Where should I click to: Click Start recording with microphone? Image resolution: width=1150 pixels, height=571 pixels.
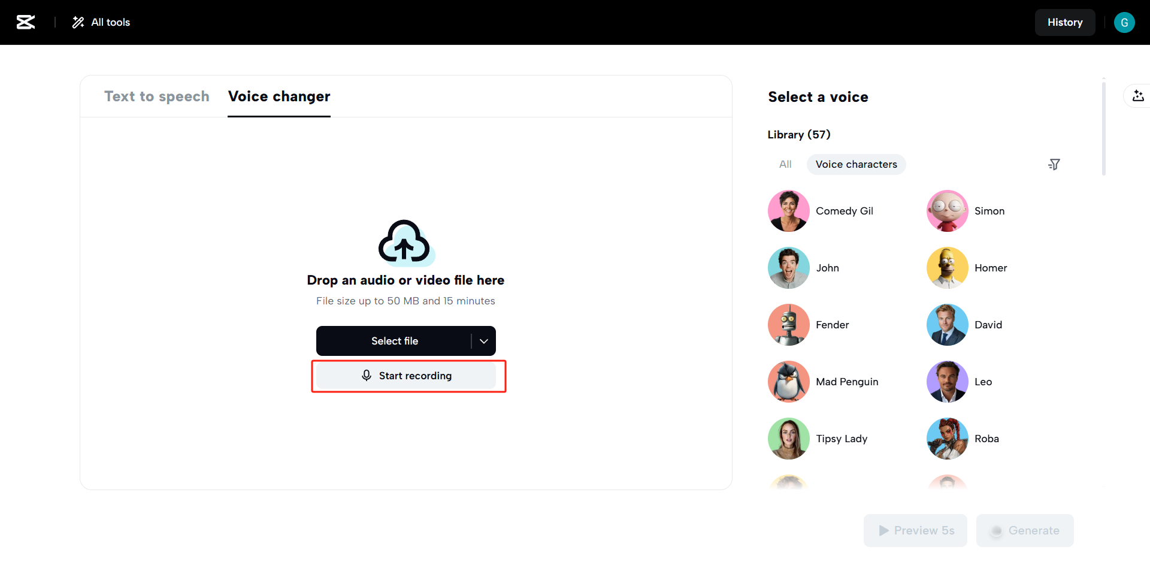click(406, 376)
